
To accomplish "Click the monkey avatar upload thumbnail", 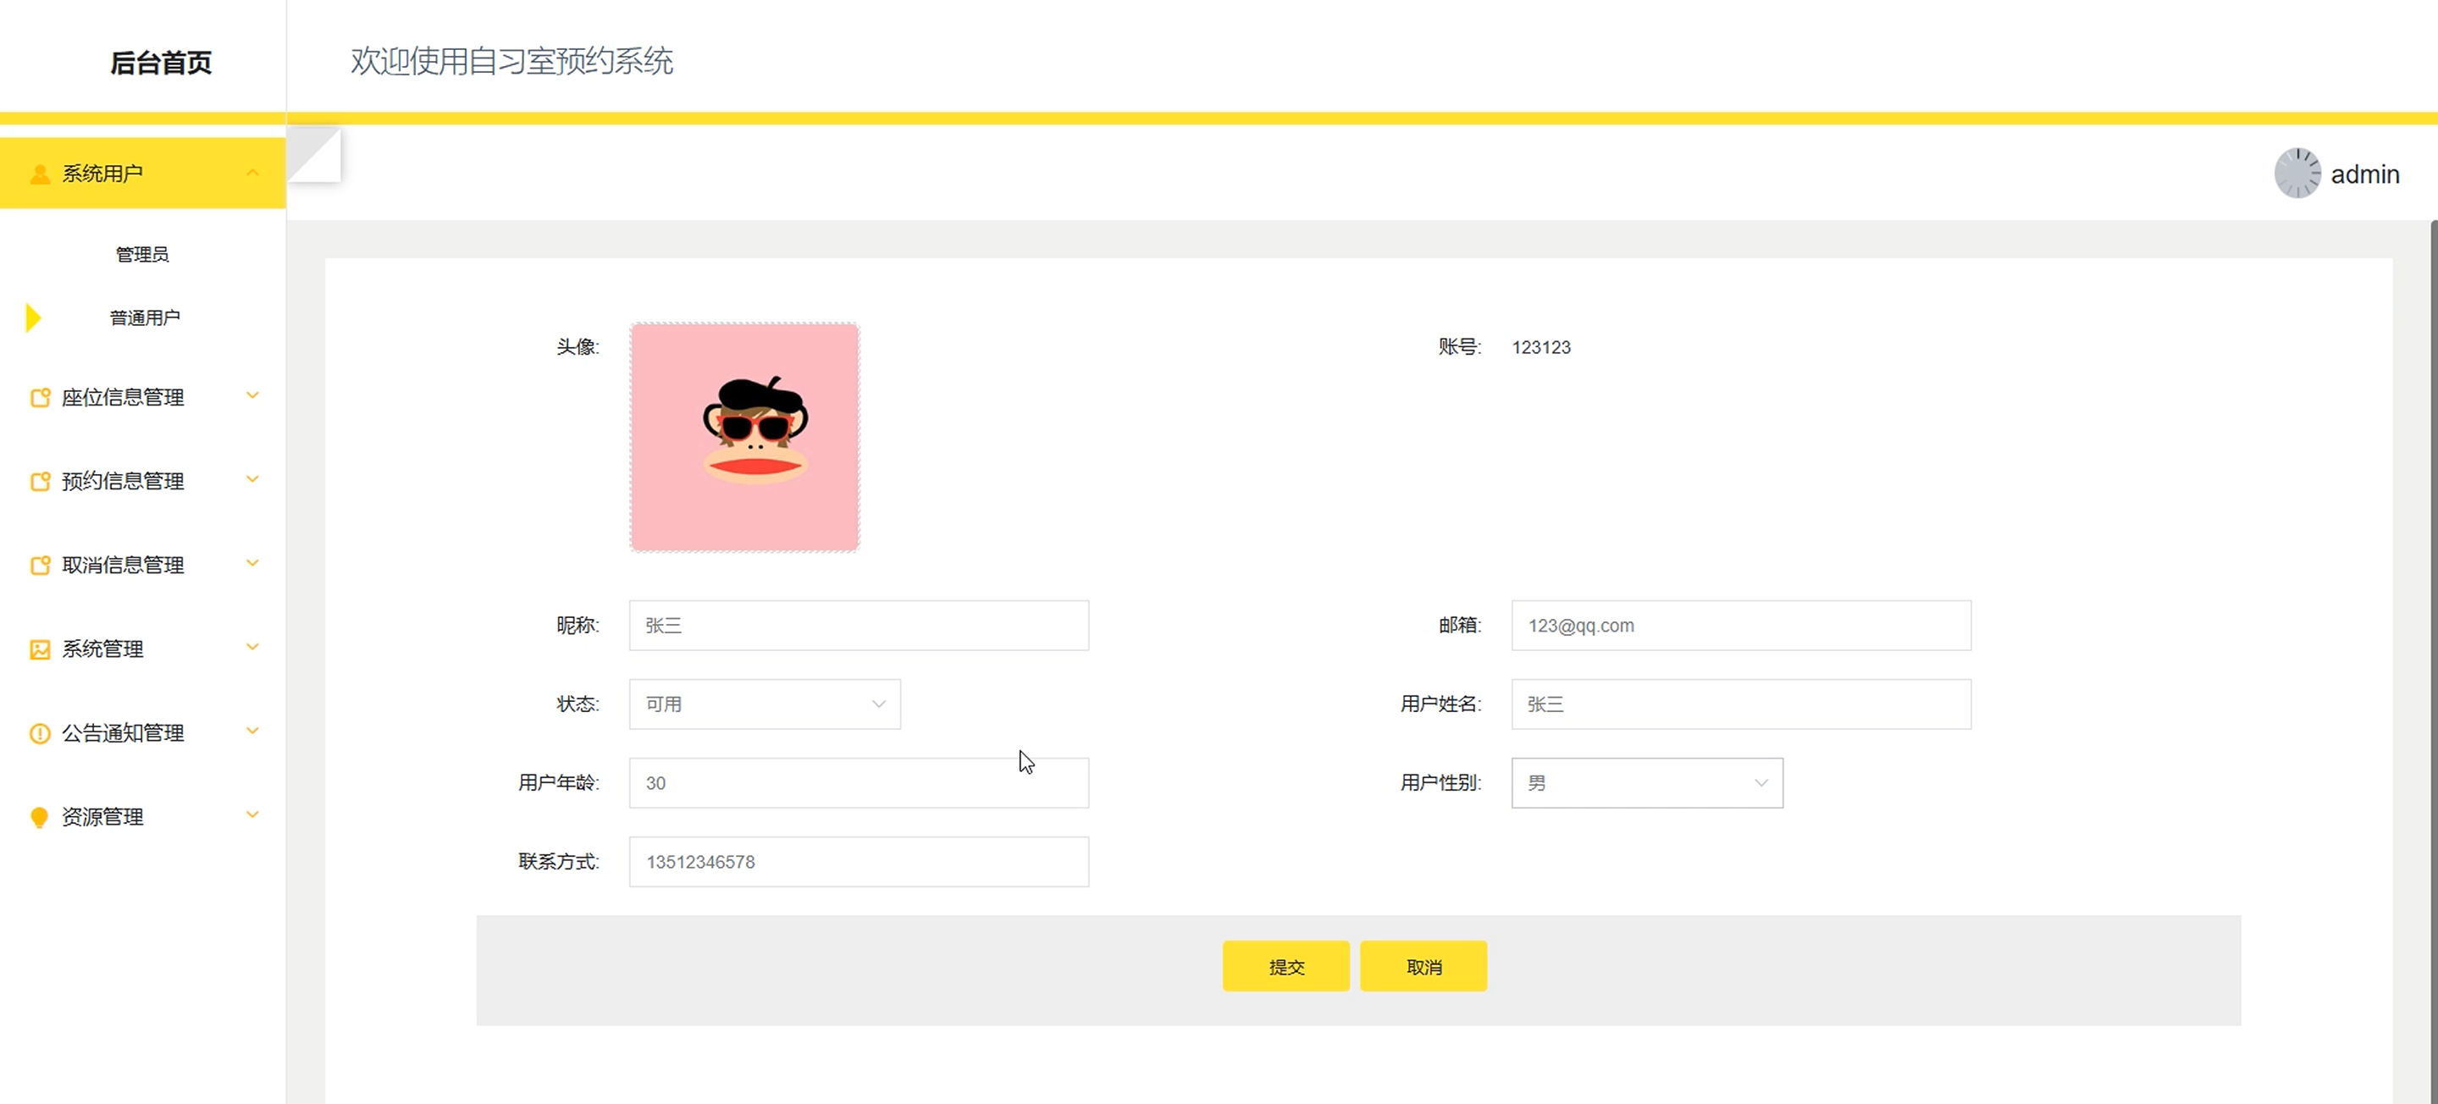I will pyautogui.click(x=745, y=437).
